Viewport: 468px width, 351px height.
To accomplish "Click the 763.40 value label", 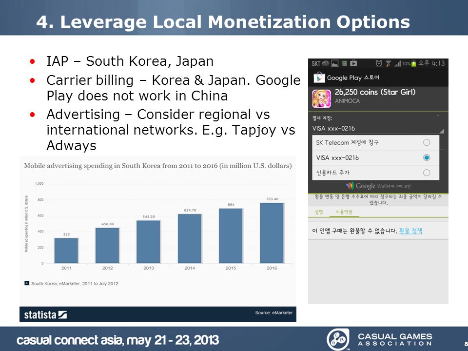I will click(x=272, y=199).
